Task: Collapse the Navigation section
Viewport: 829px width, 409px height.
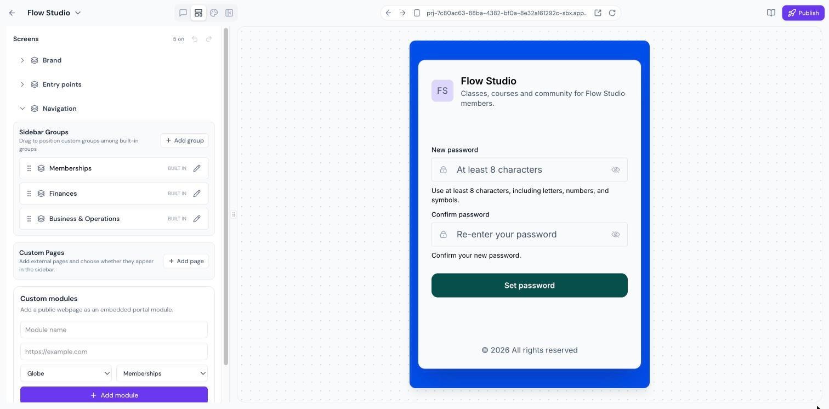Action: click(22, 109)
